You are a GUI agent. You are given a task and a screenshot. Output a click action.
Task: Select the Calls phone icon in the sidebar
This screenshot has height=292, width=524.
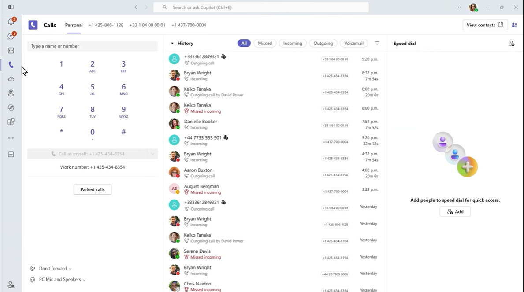pyautogui.click(x=11, y=65)
